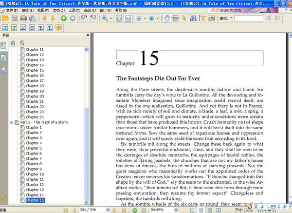Select the Strikeout text tool
The height and width of the screenshot is (213, 292).
tap(32, 28)
